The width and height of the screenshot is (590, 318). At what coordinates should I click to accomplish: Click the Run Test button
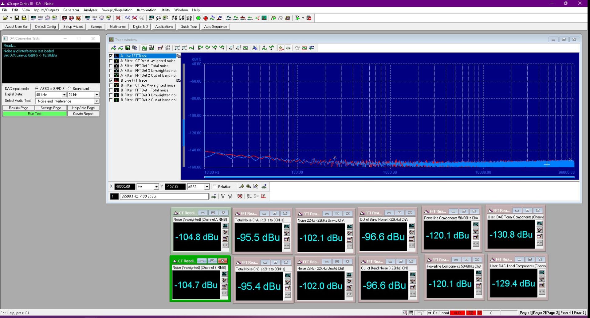click(35, 114)
